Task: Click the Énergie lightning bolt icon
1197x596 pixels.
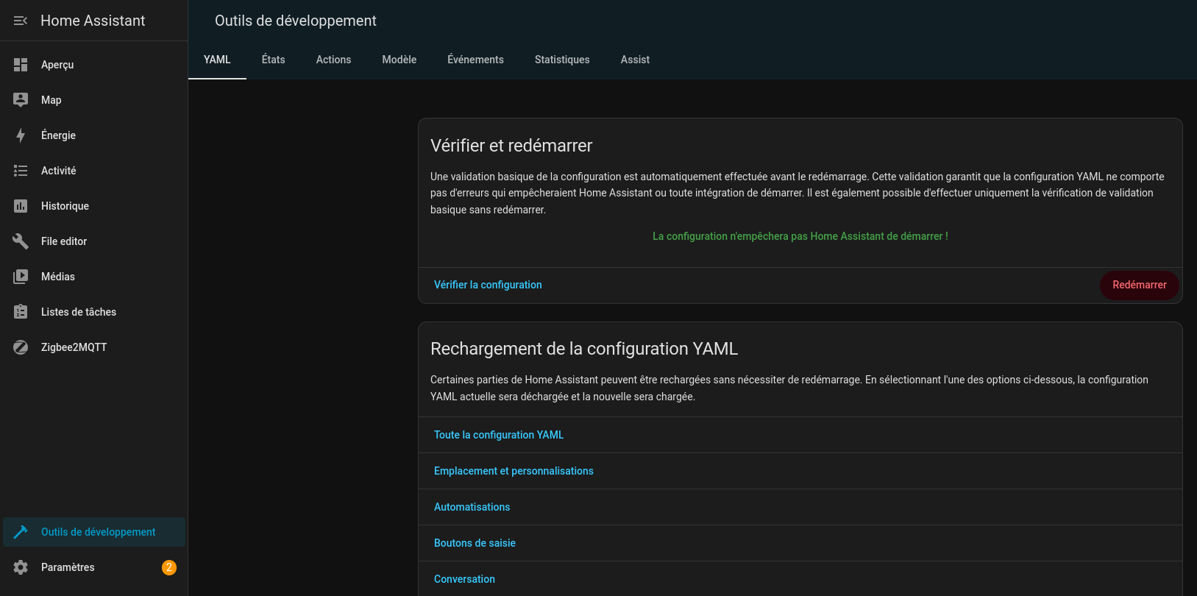Action: pyautogui.click(x=21, y=135)
